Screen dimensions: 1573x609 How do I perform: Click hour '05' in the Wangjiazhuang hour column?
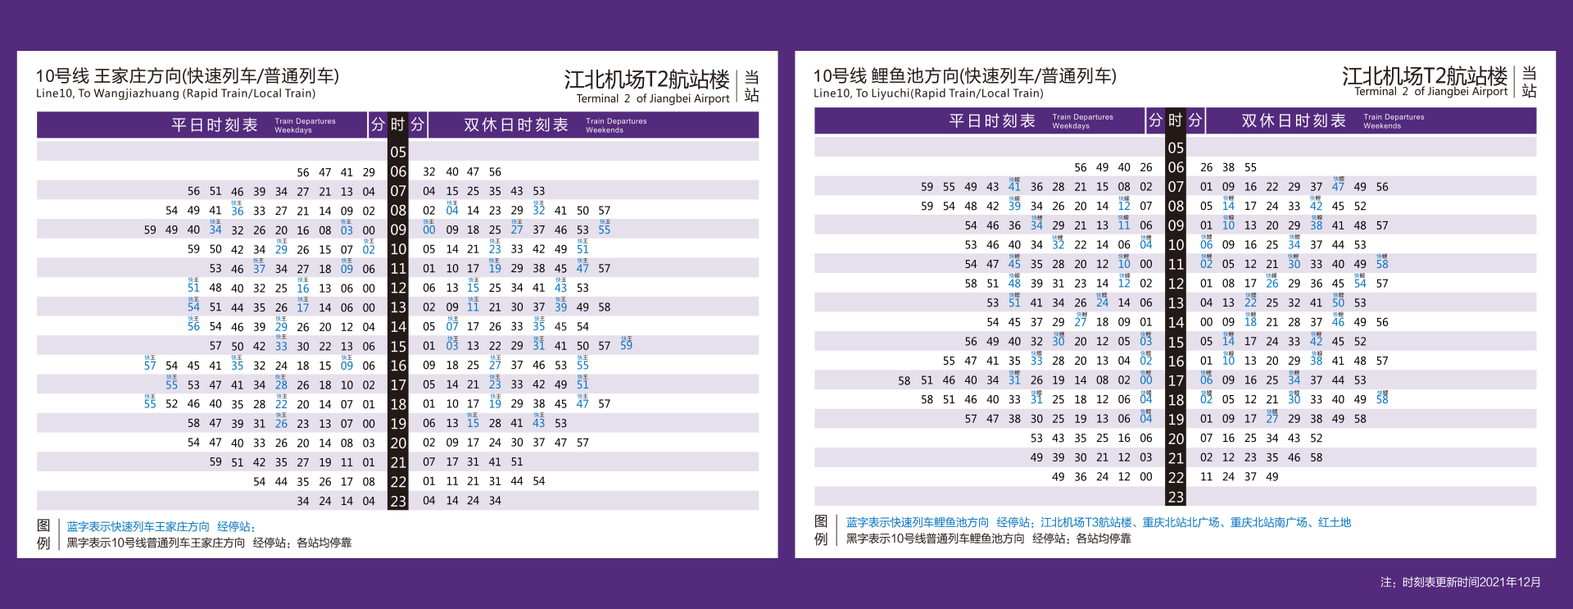(x=398, y=152)
